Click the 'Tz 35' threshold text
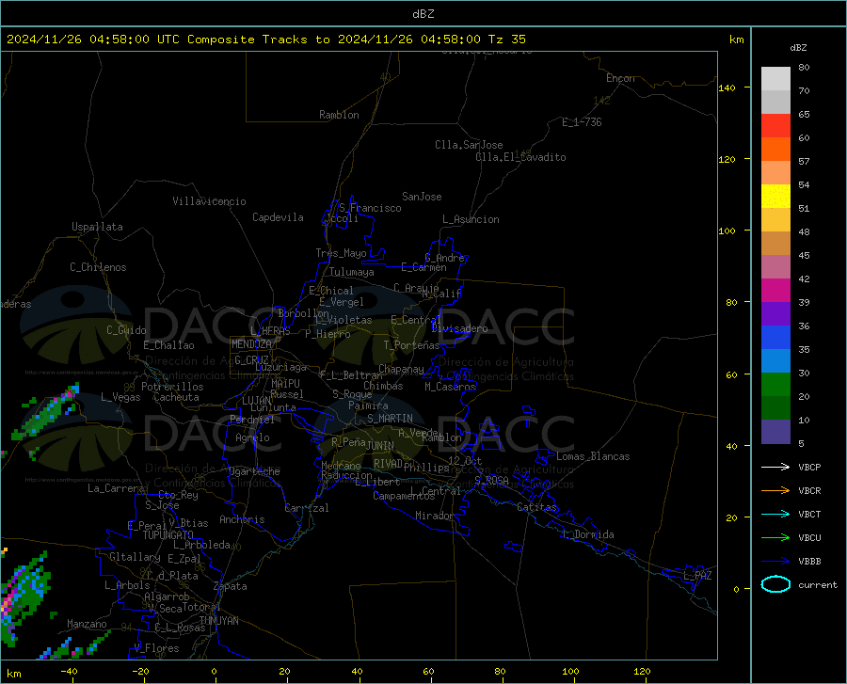847x684 pixels. click(506, 40)
